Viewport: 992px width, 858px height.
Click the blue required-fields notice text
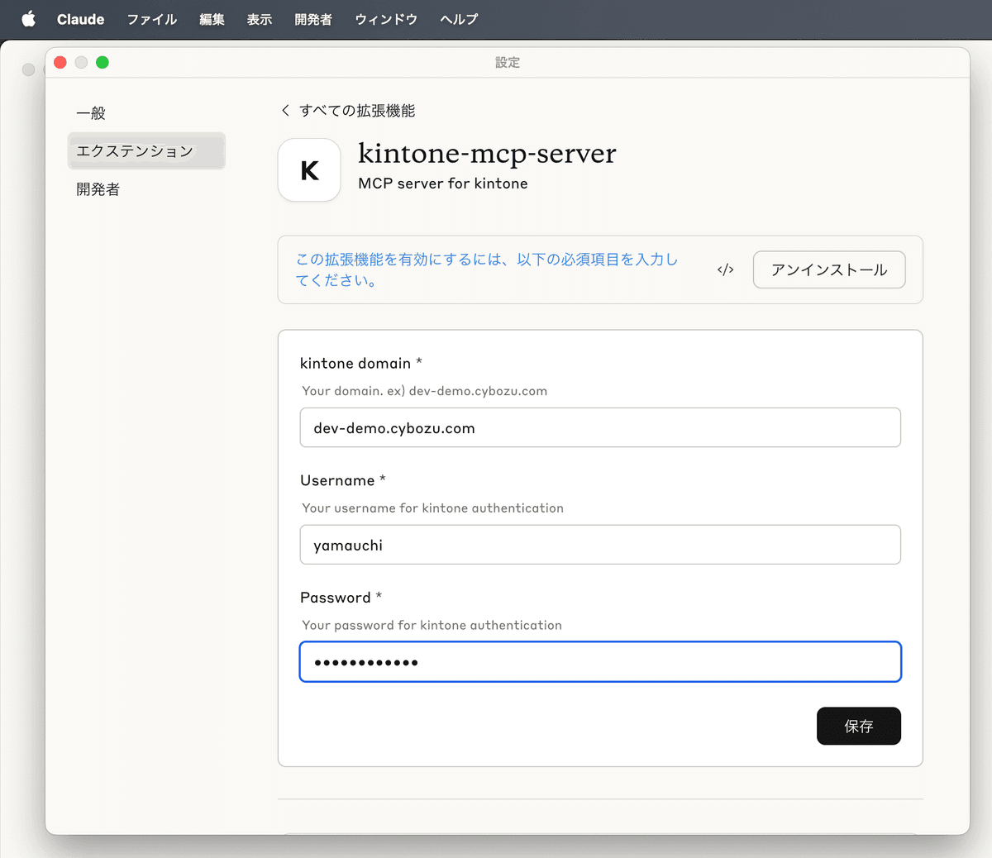click(x=487, y=269)
